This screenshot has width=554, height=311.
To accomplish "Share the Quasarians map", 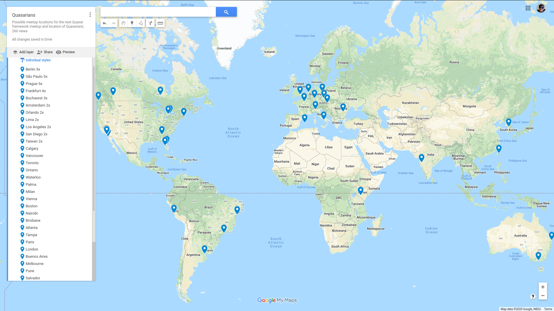I will (45, 52).
